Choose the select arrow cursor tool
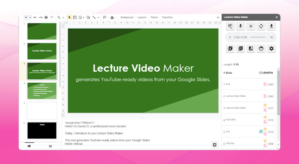This screenshot has height=164, width=299. [69, 17]
